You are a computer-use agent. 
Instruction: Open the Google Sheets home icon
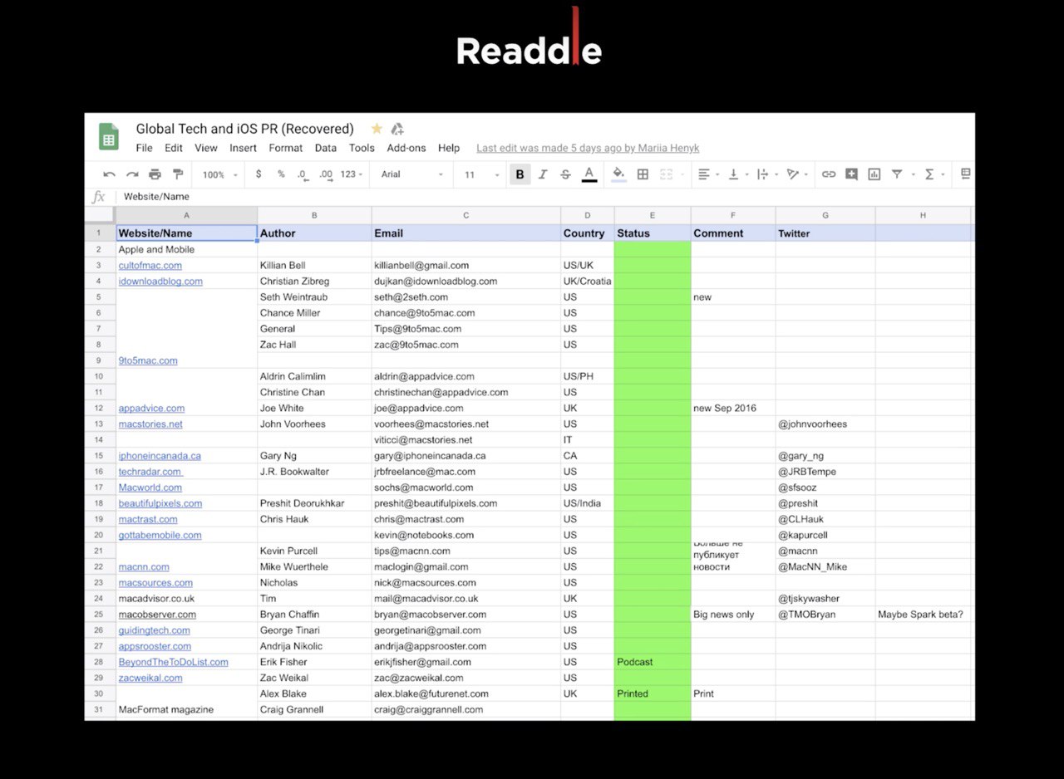tap(109, 136)
